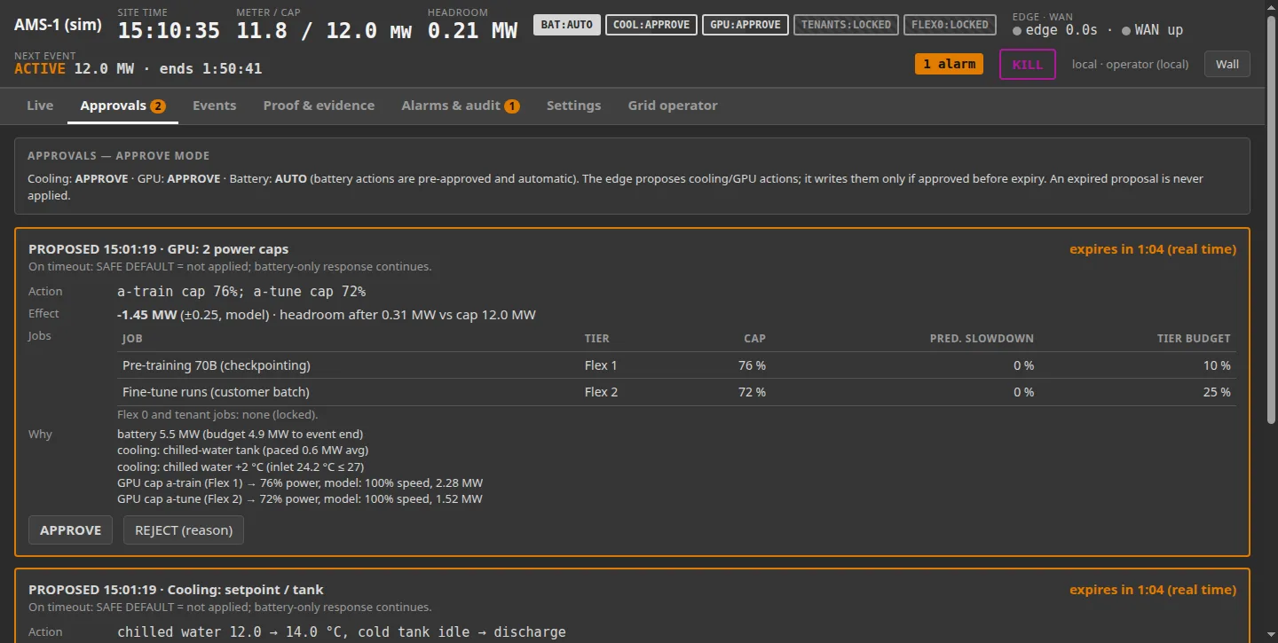1278x643 pixels.
Task: Click the Flex 2 tier cell
Action: (x=601, y=392)
